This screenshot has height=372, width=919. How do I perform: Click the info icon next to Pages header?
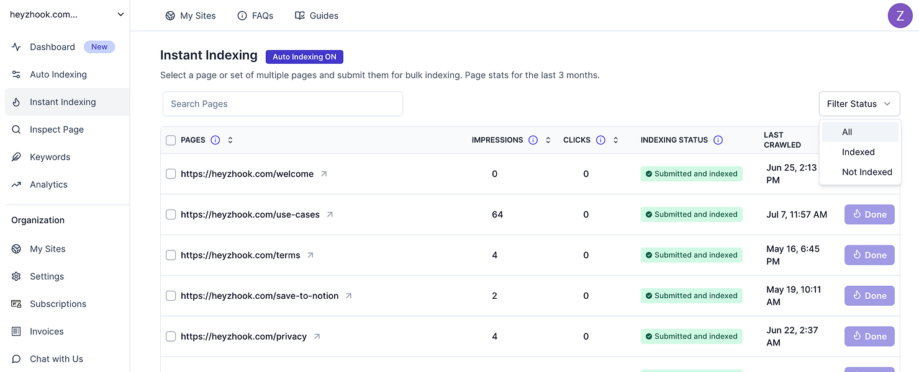[x=215, y=140]
